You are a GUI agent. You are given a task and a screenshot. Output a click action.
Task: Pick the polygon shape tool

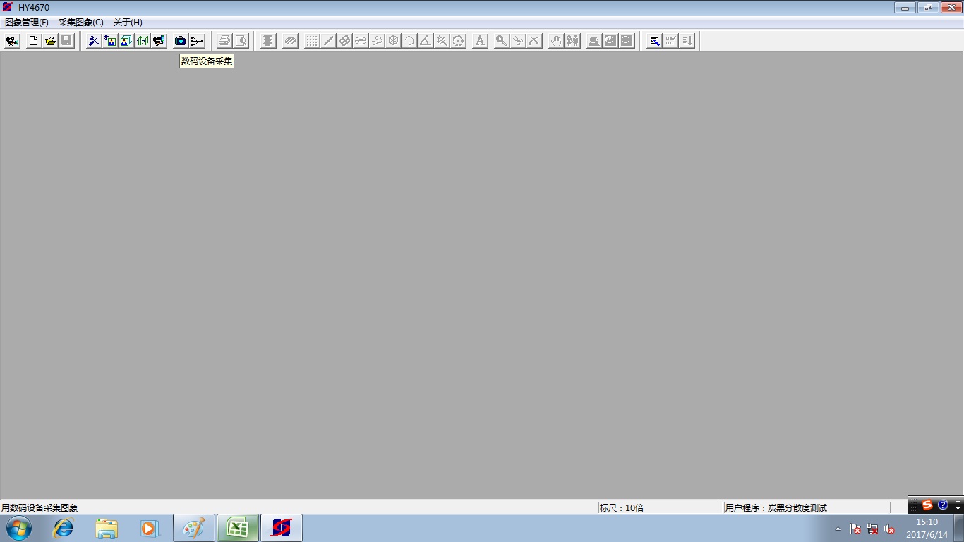409,41
